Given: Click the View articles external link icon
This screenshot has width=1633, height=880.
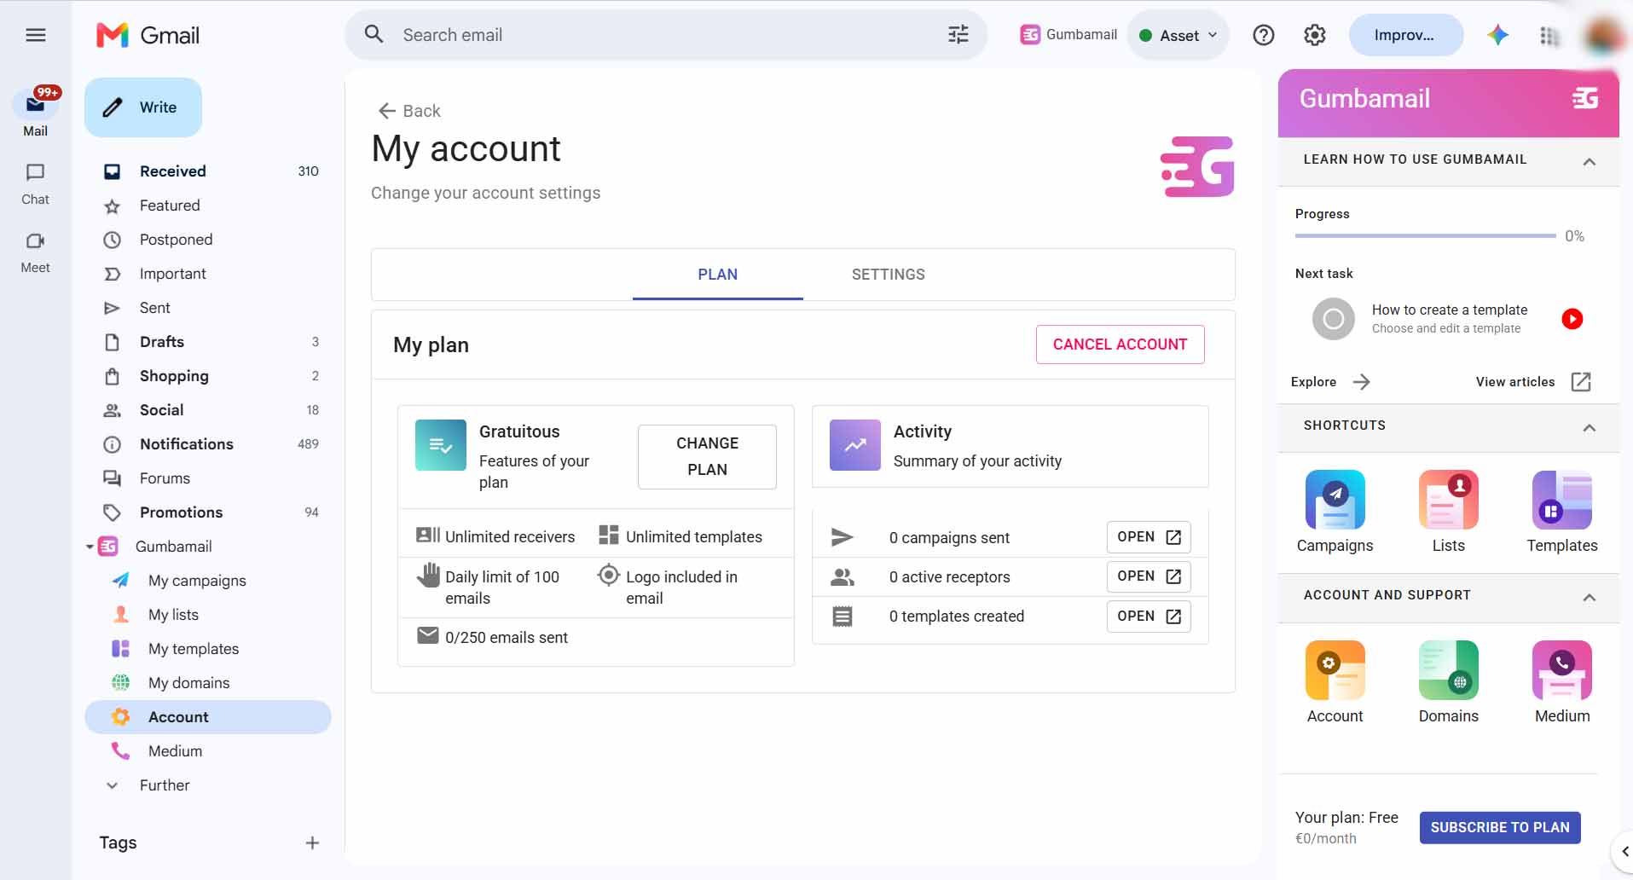Looking at the screenshot, I should point(1581,382).
